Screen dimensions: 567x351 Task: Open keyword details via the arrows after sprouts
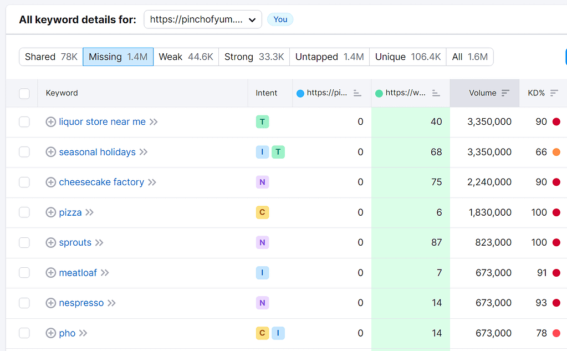98,242
